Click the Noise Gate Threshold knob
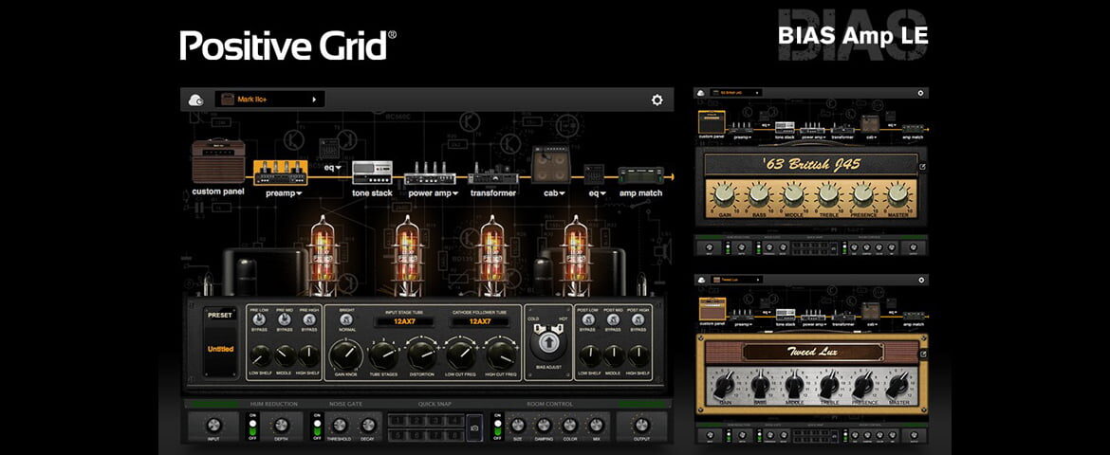The width and height of the screenshot is (1110, 455). [340, 426]
